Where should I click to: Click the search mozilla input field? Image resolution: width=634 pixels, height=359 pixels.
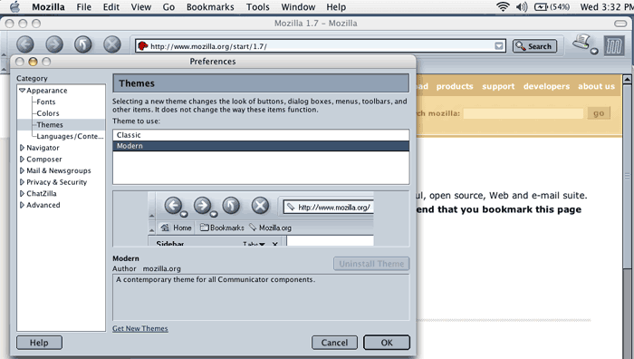pyautogui.click(x=524, y=113)
